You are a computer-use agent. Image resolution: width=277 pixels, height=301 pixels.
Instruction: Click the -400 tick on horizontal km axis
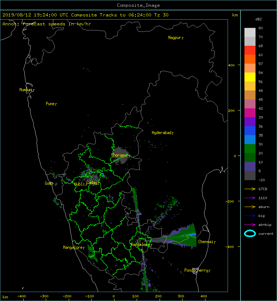(x=21, y=296)
